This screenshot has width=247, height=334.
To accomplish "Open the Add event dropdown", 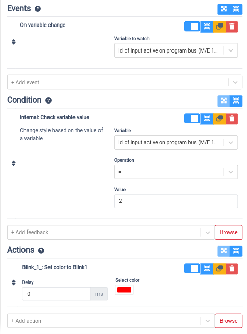I will pos(125,82).
